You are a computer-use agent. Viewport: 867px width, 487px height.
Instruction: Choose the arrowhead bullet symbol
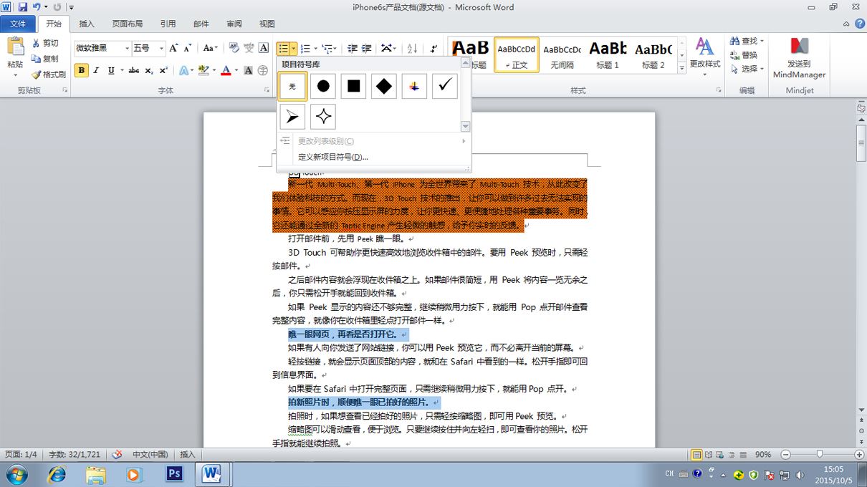point(292,117)
